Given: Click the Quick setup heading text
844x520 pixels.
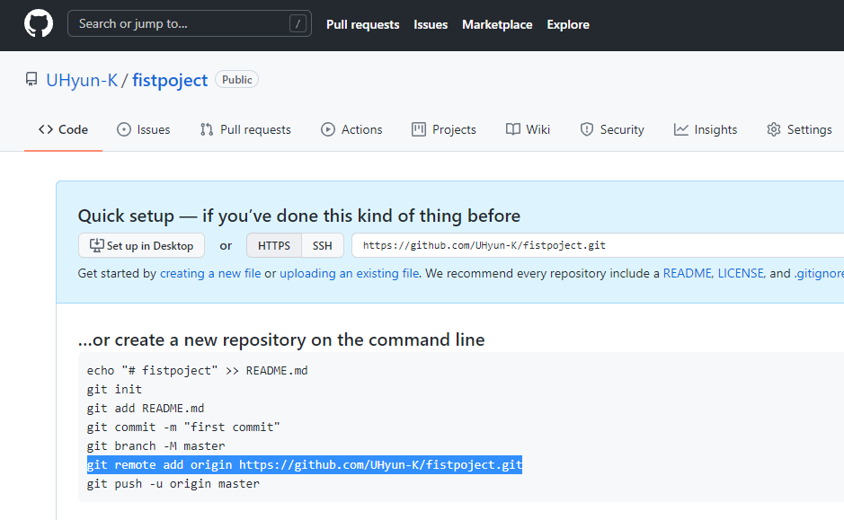Looking at the screenshot, I should point(298,216).
